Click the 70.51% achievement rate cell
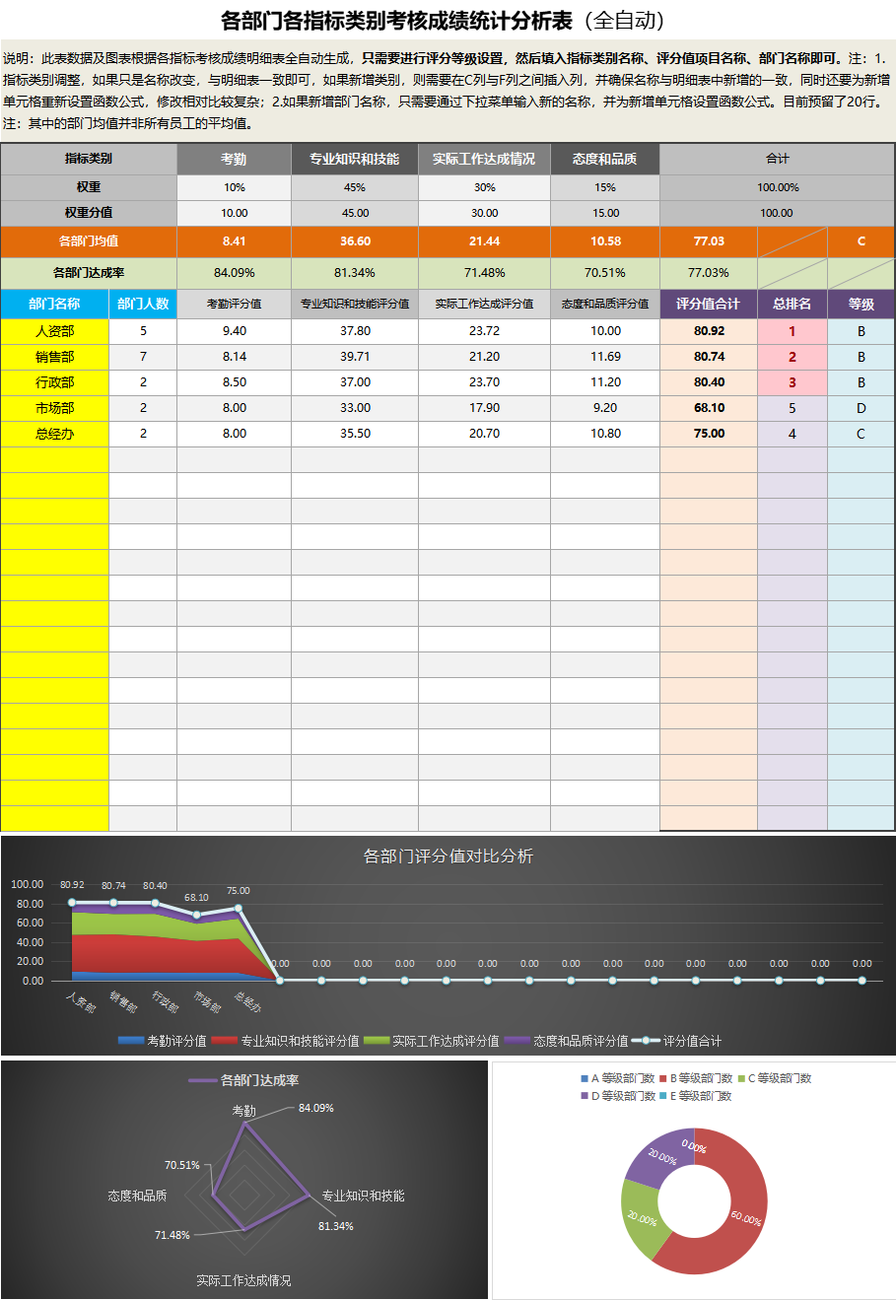This screenshot has height=1300, width=896. (605, 273)
